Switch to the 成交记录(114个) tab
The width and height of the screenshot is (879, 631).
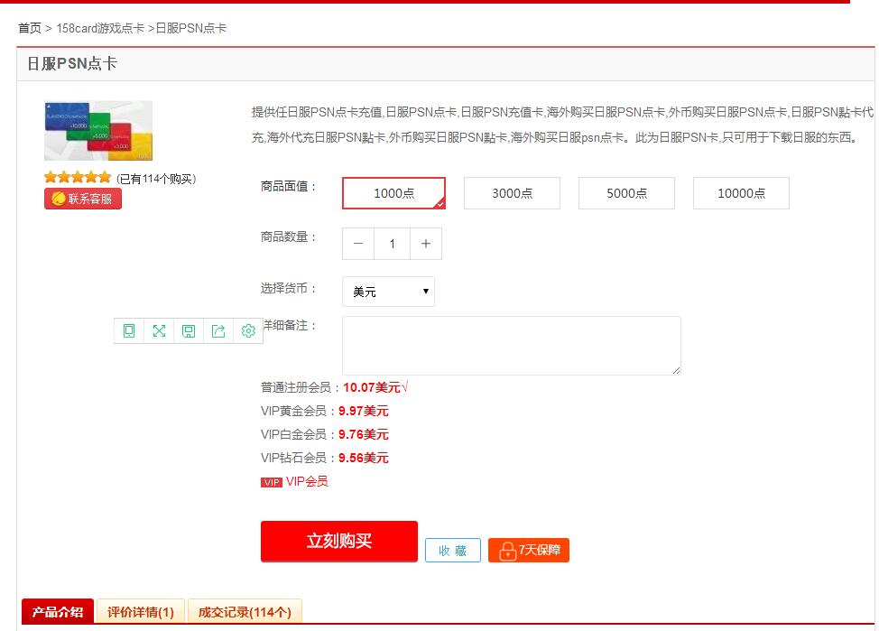click(245, 611)
